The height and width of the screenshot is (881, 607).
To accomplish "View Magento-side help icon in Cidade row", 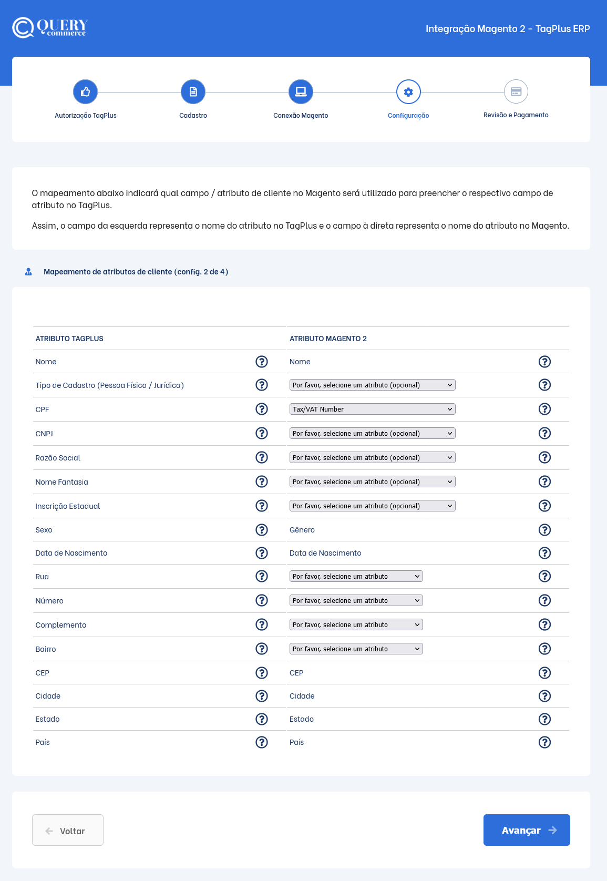I will click(x=545, y=696).
